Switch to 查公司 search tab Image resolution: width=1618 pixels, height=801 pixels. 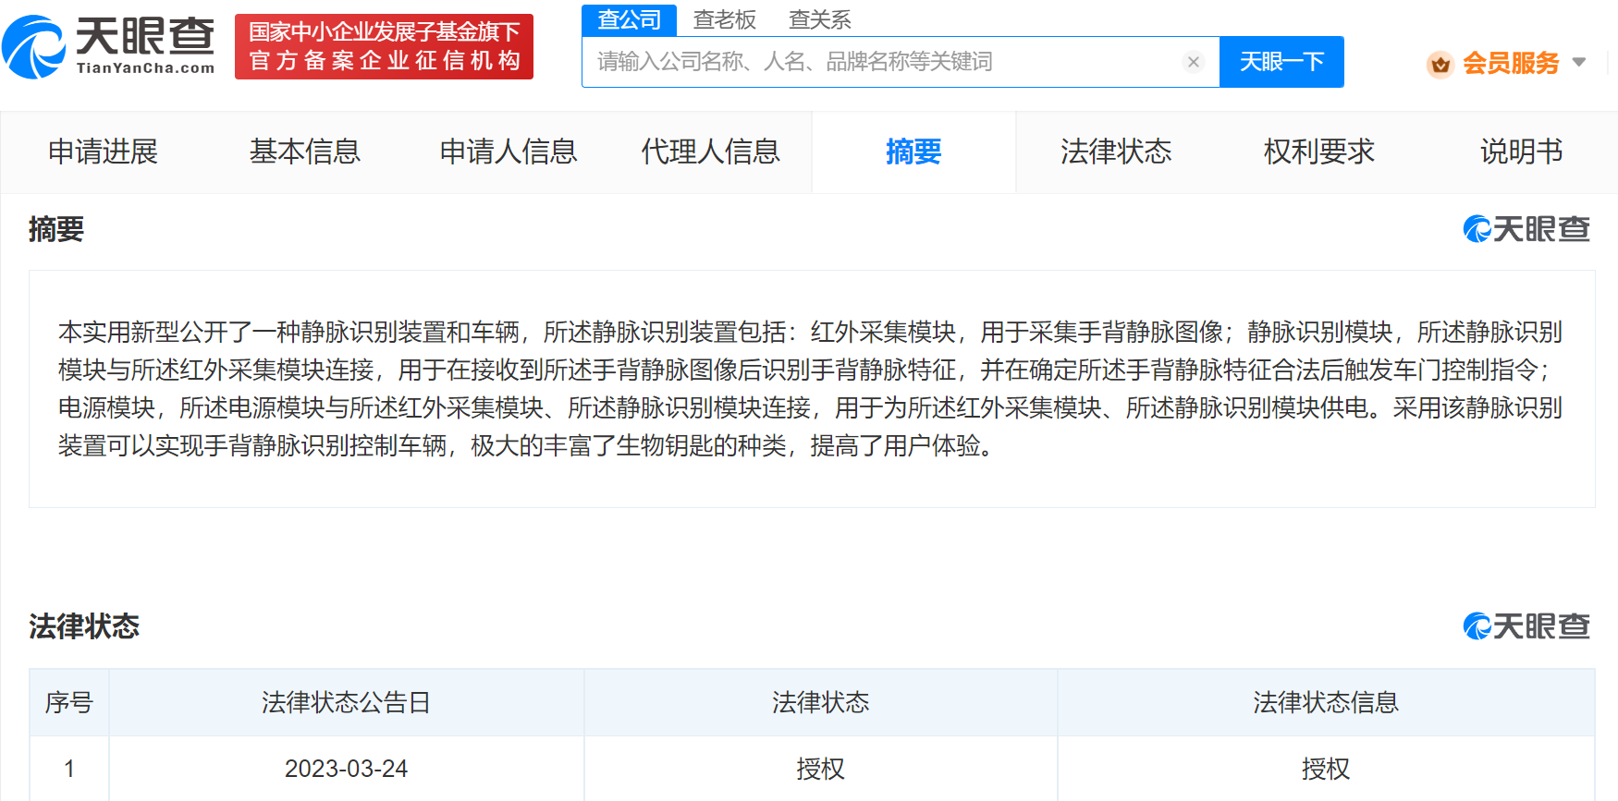coord(629,19)
